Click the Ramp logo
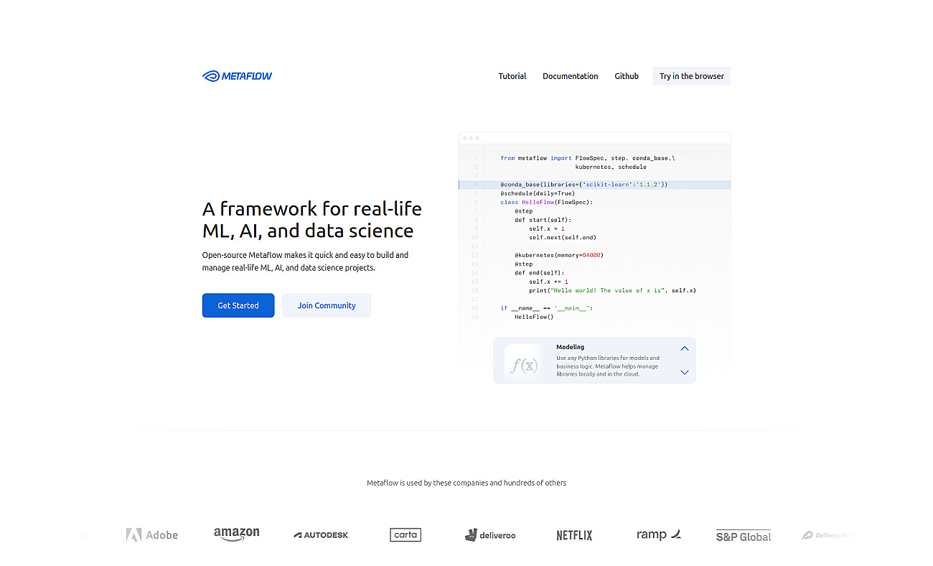933x566 pixels. coord(659,534)
